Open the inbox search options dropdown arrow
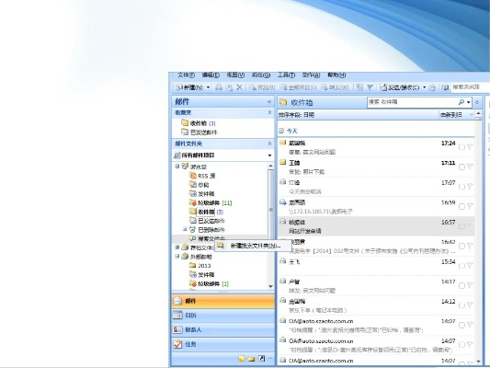The image size is (490, 368). point(469,102)
